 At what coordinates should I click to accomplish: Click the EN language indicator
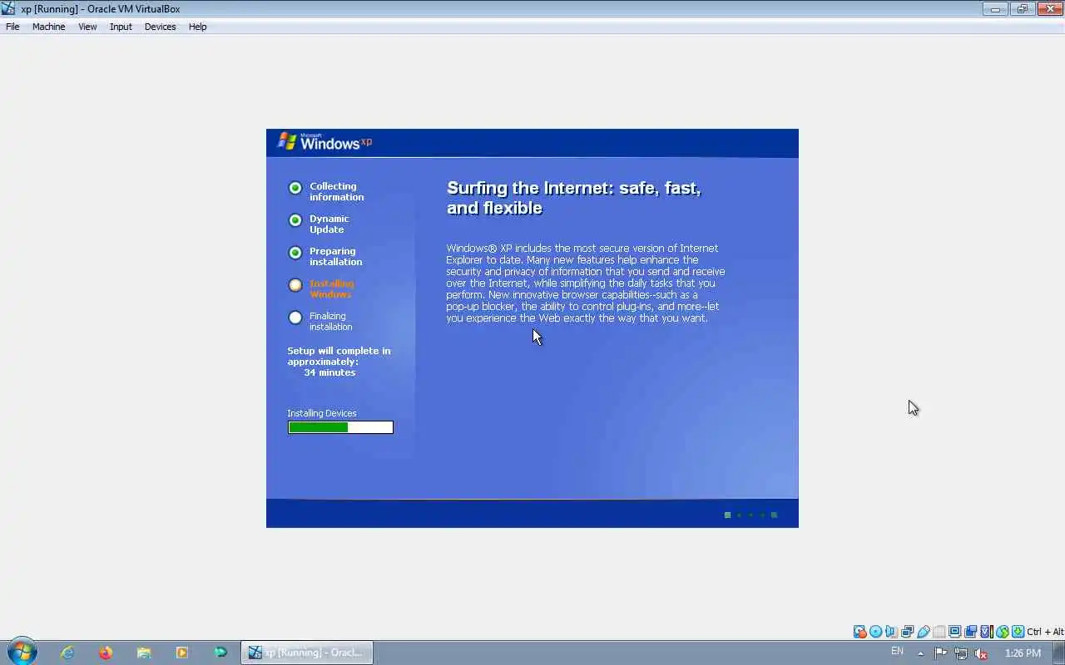click(x=897, y=652)
